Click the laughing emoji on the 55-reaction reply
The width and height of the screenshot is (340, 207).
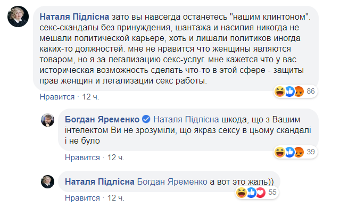click(242, 192)
